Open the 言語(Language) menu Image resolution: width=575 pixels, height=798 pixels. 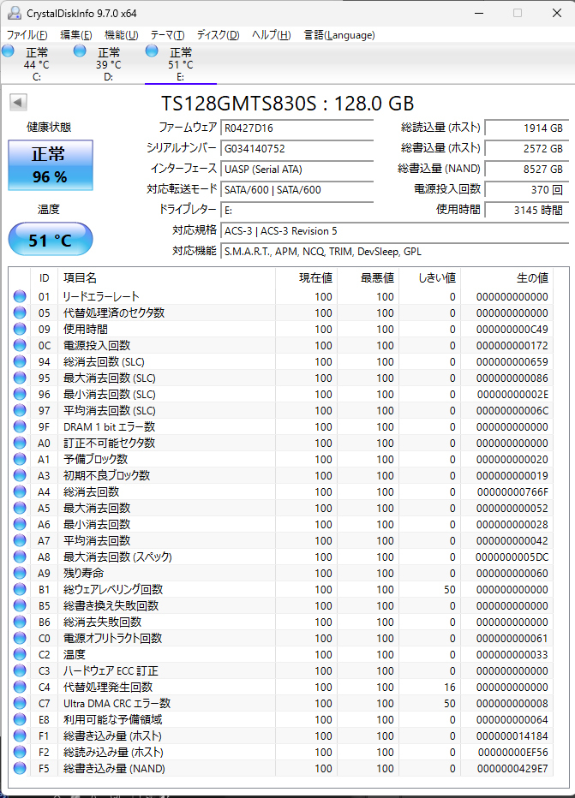click(x=339, y=34)
